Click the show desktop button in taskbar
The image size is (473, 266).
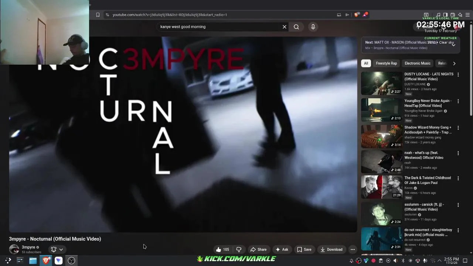(x=465, y=261)
